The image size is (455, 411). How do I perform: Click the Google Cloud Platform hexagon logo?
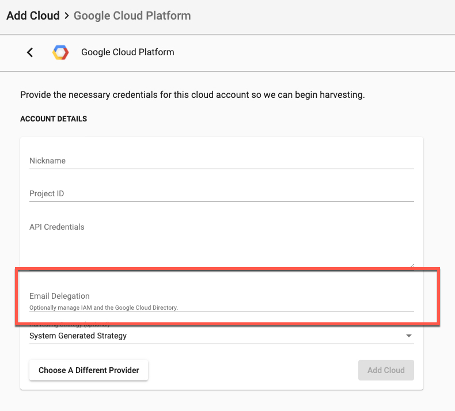pos(60,52)
